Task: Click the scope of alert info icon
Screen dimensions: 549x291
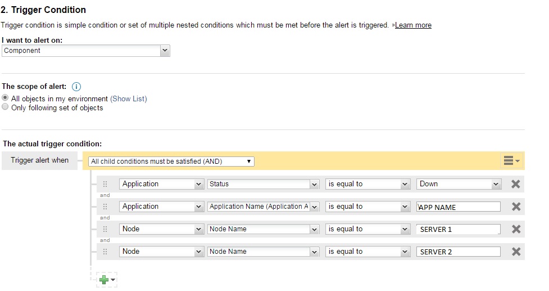Action: [x=77, y=87]
